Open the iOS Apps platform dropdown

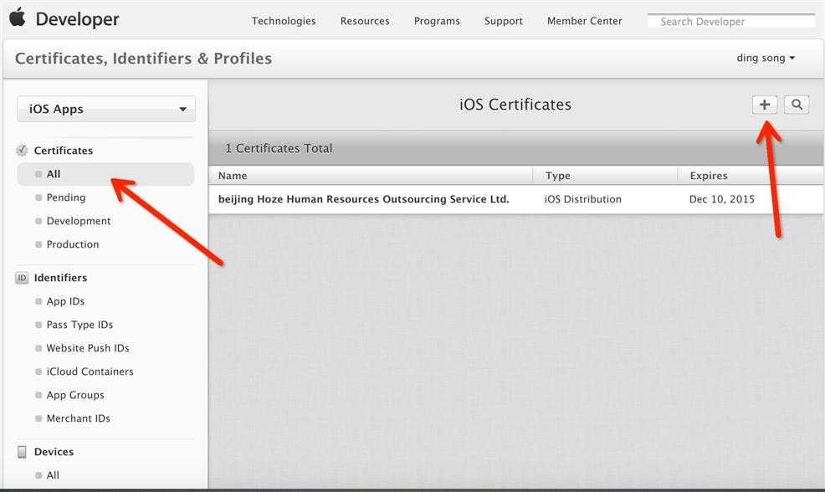pos(106,109)
